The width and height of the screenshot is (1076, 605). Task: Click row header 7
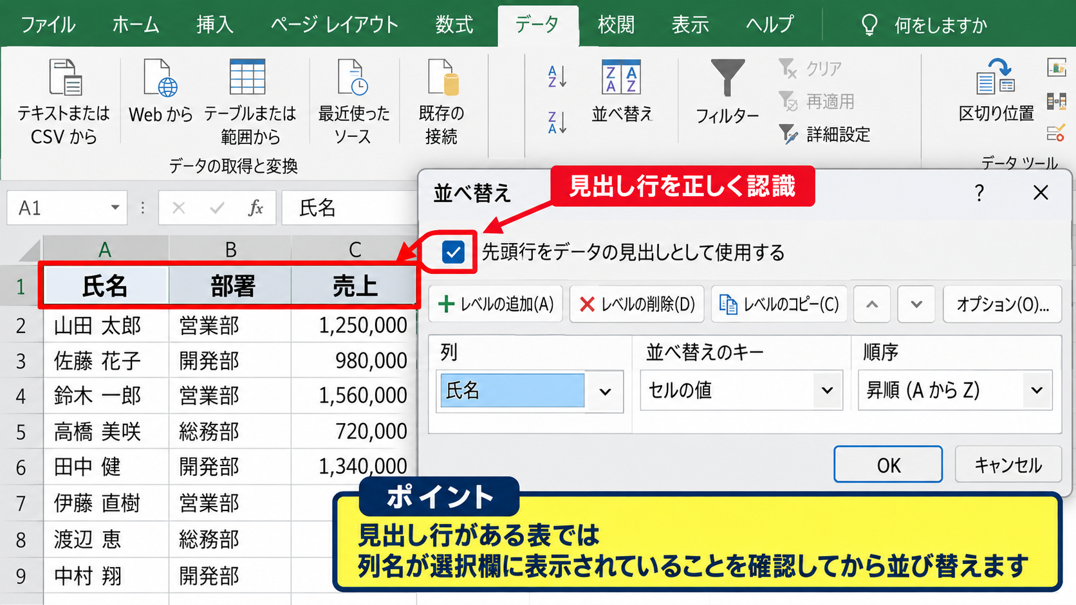[x=21, y=503]
